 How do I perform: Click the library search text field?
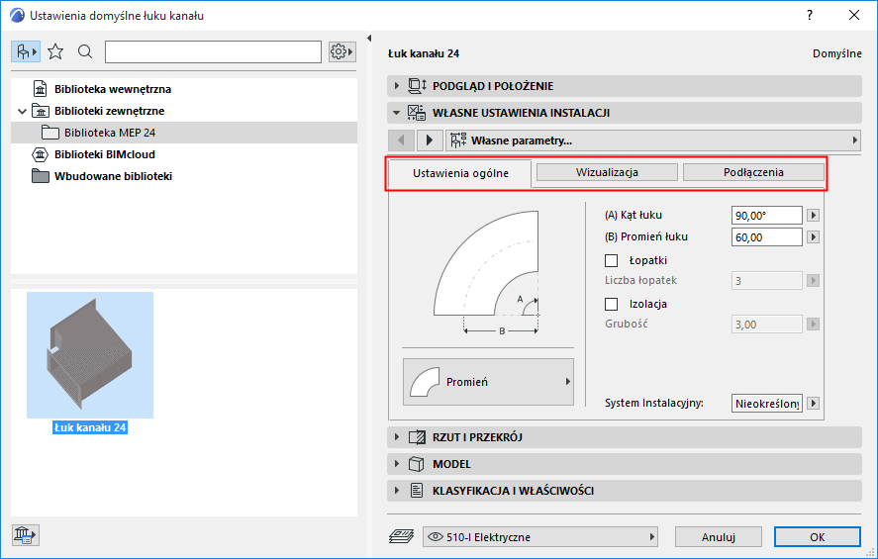(214, 52)
